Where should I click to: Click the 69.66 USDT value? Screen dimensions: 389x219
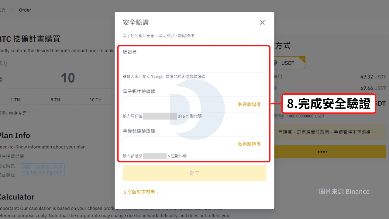click(x=373, y=88)
